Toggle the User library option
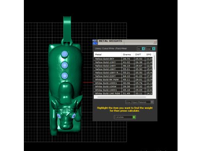Image resolution: width=201 pixels, height=151 pixels. (x=151, y=49)
